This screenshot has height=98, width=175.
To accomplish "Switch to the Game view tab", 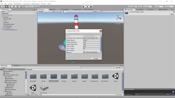I will (52, 10).
